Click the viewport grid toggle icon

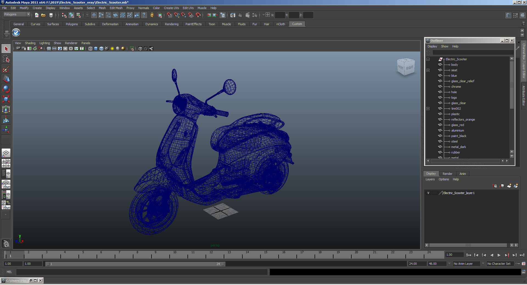(x=49, y=49)
